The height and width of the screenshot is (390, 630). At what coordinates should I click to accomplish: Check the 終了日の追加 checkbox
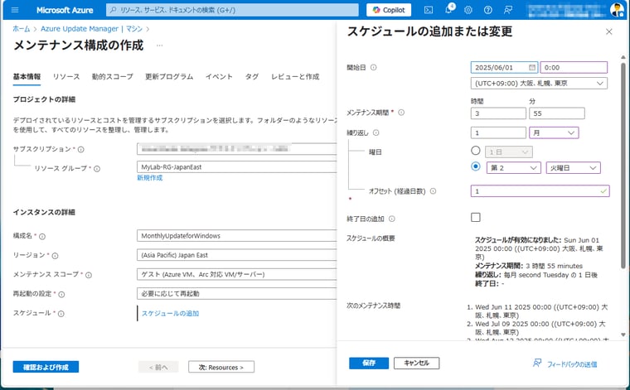(475, 217)
